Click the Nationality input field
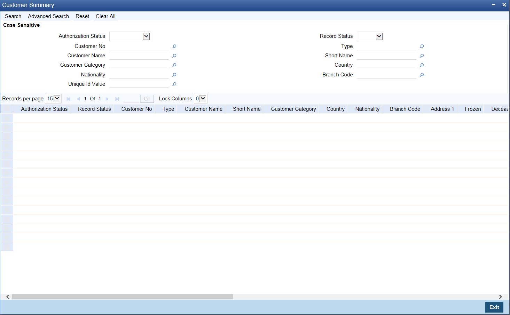 139,75
